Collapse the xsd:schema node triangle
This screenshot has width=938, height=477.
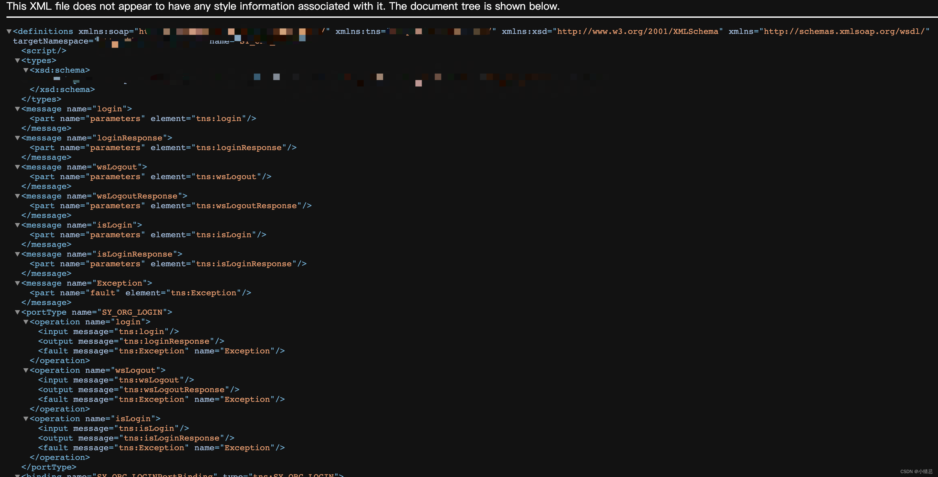click(26, 70)
